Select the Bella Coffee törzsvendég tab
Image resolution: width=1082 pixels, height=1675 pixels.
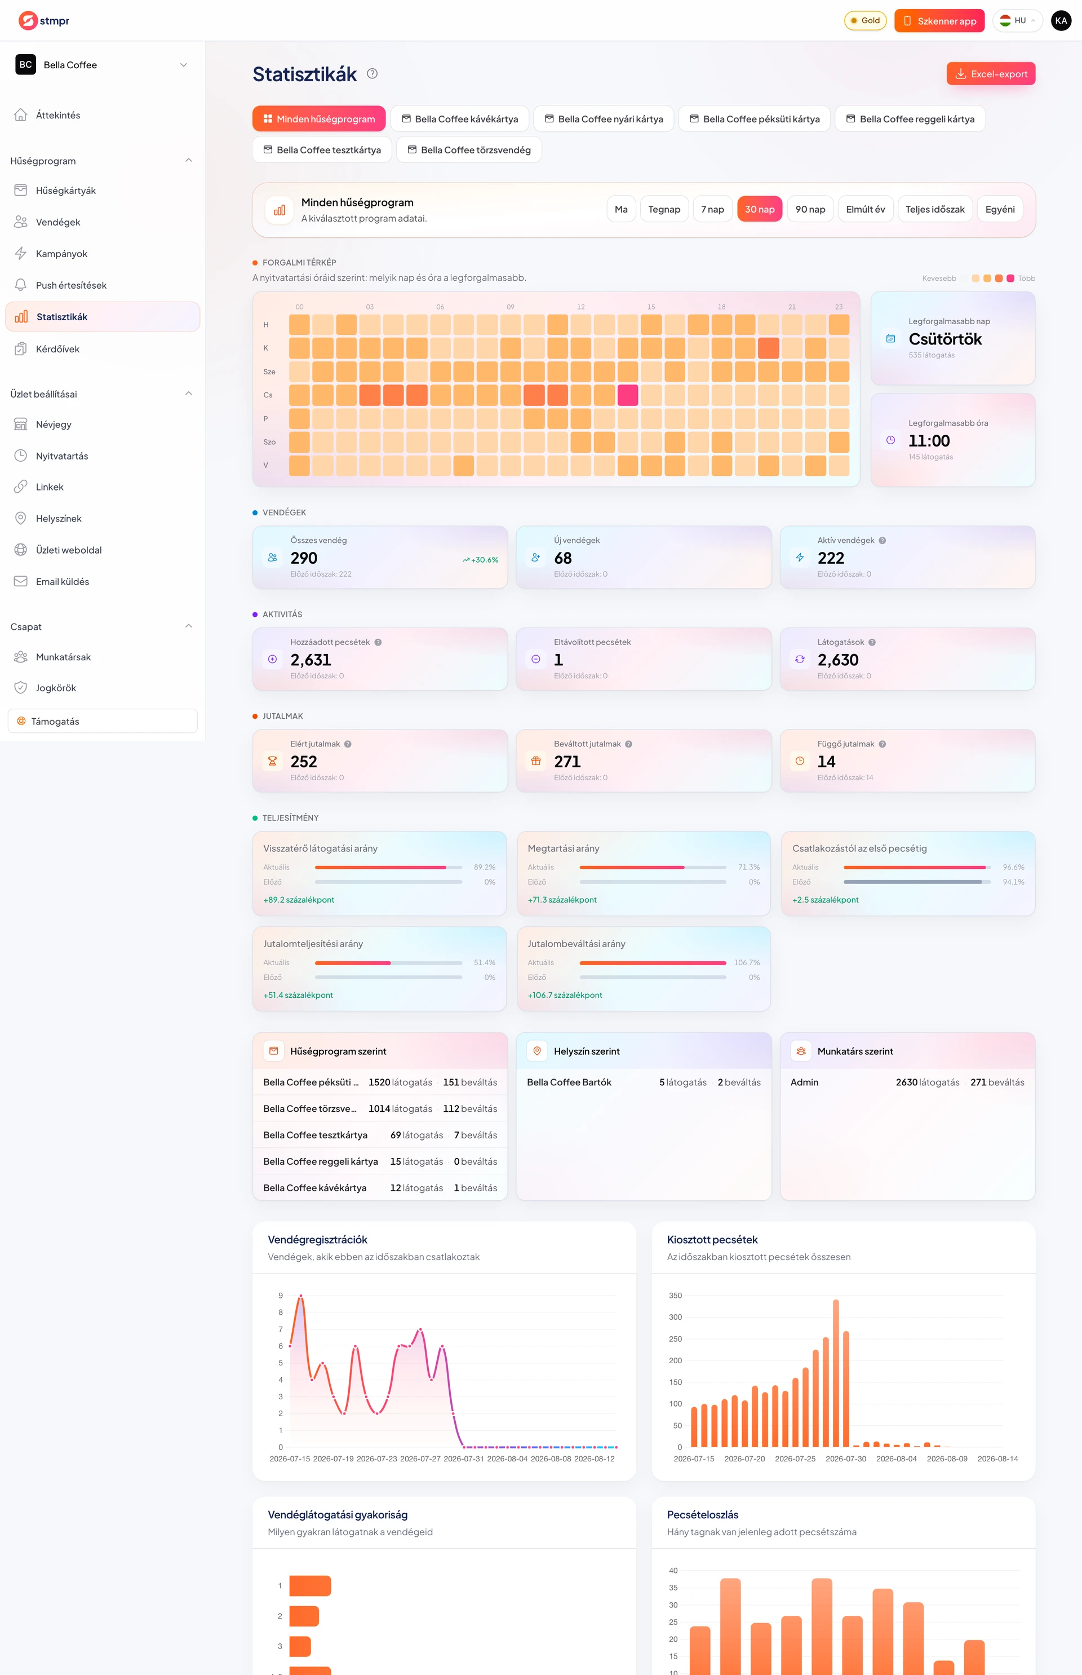(469, 150)
